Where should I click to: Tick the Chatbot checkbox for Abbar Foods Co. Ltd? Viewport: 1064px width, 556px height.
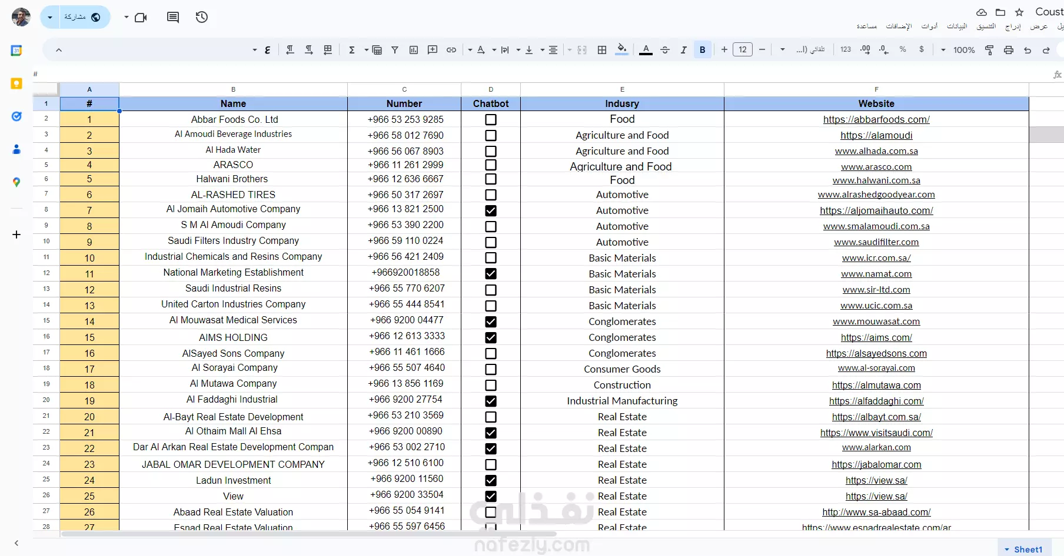(x=491, y=119)
